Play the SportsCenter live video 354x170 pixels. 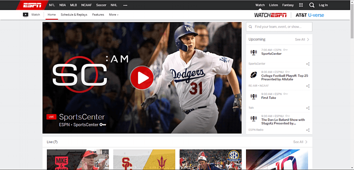(142, 78)
